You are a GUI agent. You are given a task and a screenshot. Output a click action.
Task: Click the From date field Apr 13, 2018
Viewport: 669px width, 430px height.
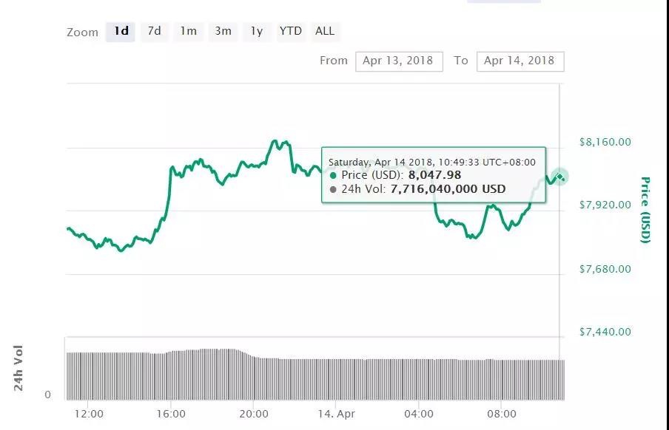click(x=398, y=61)
